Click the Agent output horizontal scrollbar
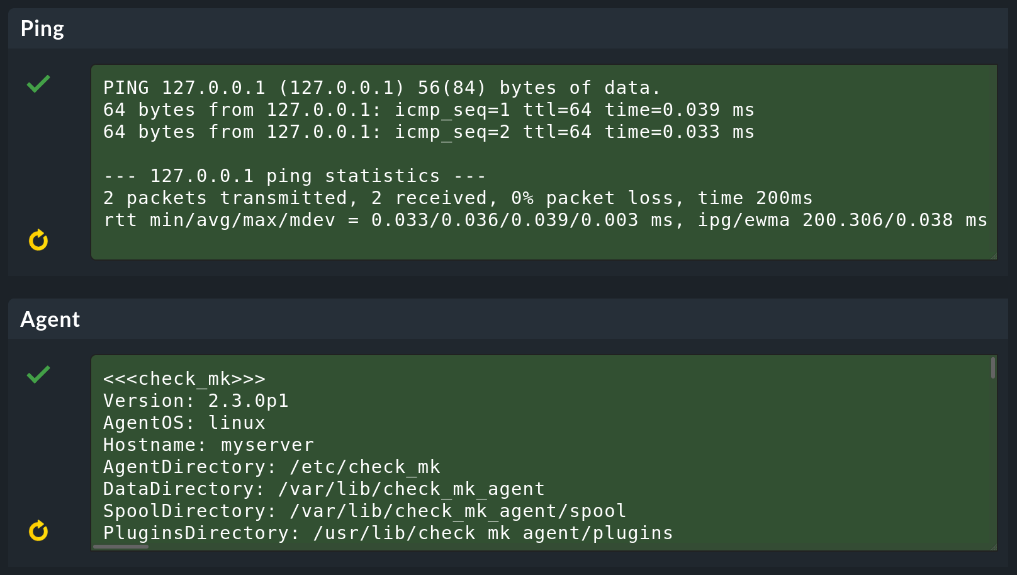Image resolution: width=1017 pixels, height=575 pixels. 121,547
